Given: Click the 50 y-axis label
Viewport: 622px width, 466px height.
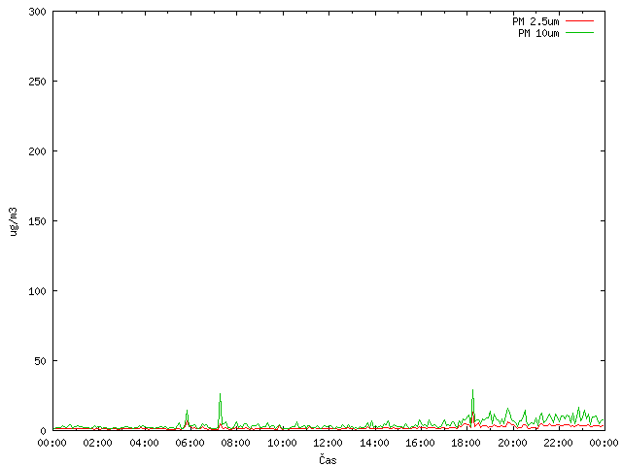Looking at the screenshot, I should pyautogui.click(x=40, y=361).
